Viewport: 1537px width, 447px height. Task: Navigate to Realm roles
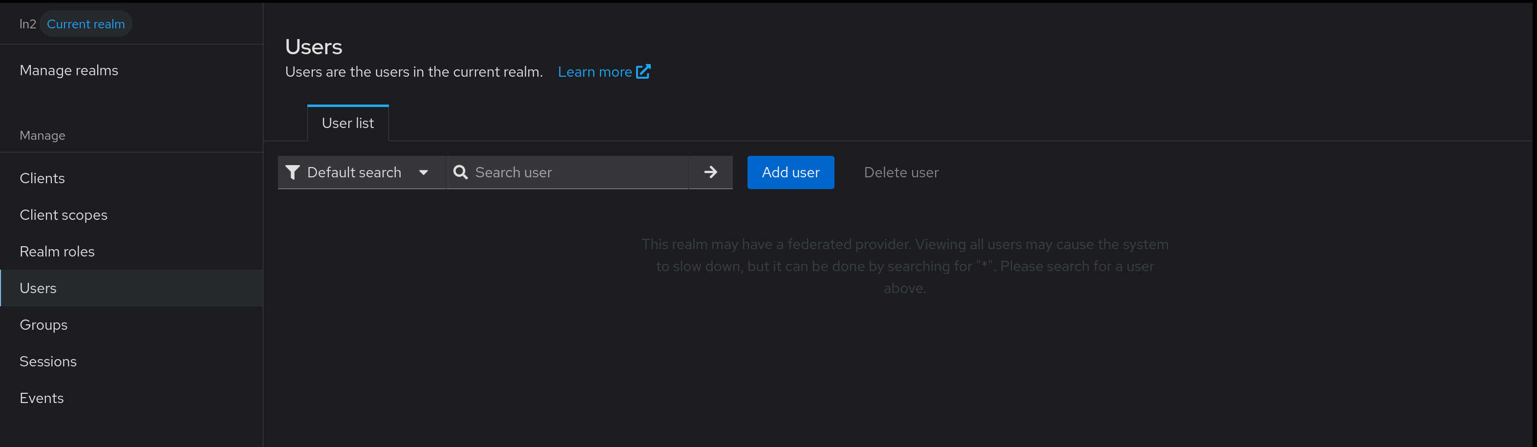pos(57,251)
